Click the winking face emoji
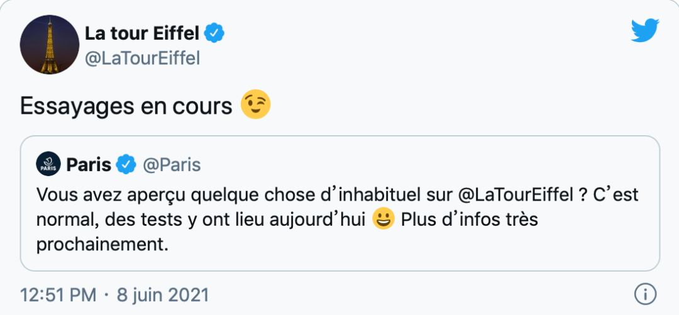The image size is (679, 315). click(x=256, y=106)
